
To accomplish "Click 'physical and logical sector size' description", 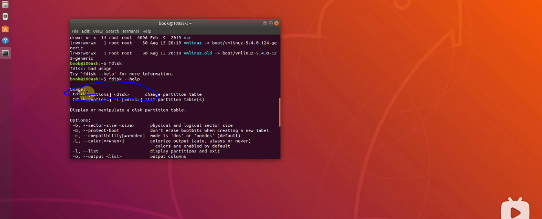I will click(x=191, y=126).
